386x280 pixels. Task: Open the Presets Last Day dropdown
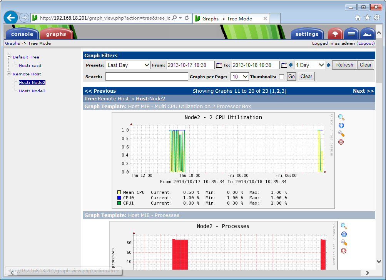coord(128,65)
